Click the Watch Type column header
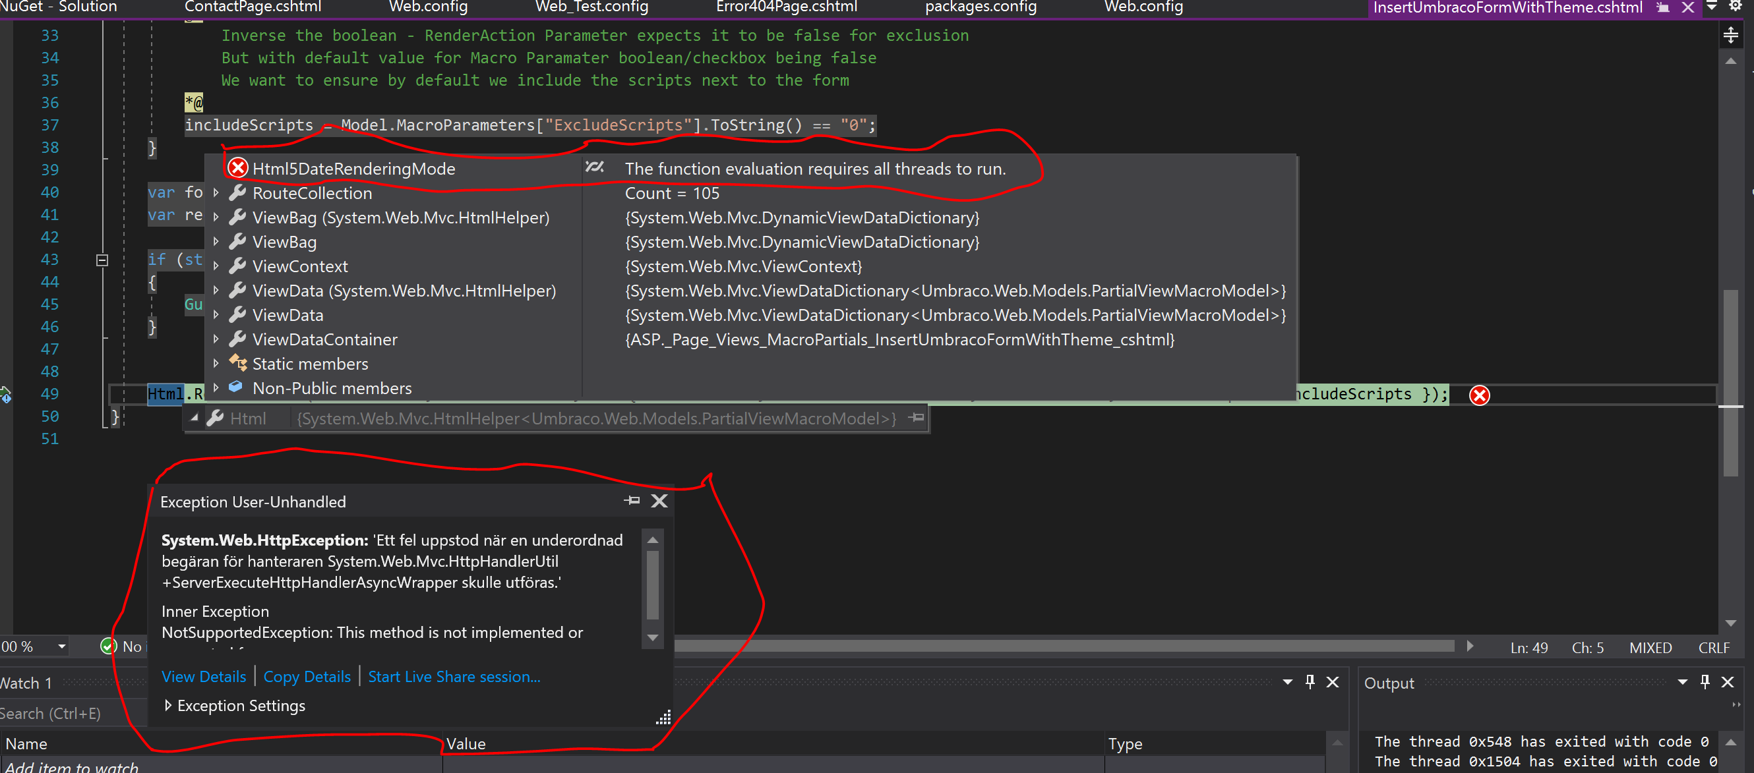 [x=1215, y=744]
